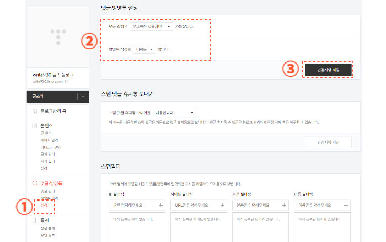
Task: Open 페이지 관리 in sidebar
Action: click(x=49, y=140)
